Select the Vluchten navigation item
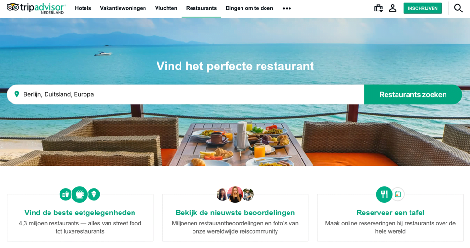 (x=166, y=8)
